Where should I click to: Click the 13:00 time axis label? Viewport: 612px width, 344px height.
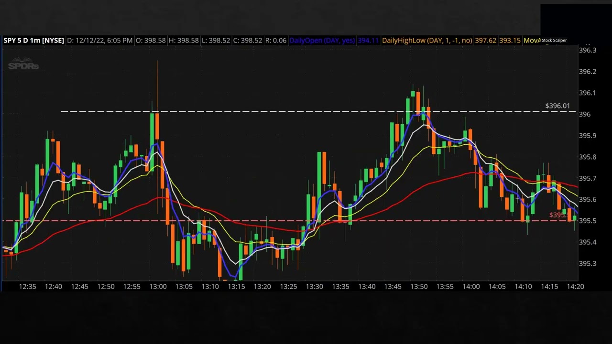158,287
